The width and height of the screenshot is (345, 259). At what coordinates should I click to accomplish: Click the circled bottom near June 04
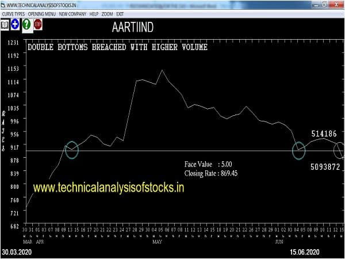coord(298,151)
